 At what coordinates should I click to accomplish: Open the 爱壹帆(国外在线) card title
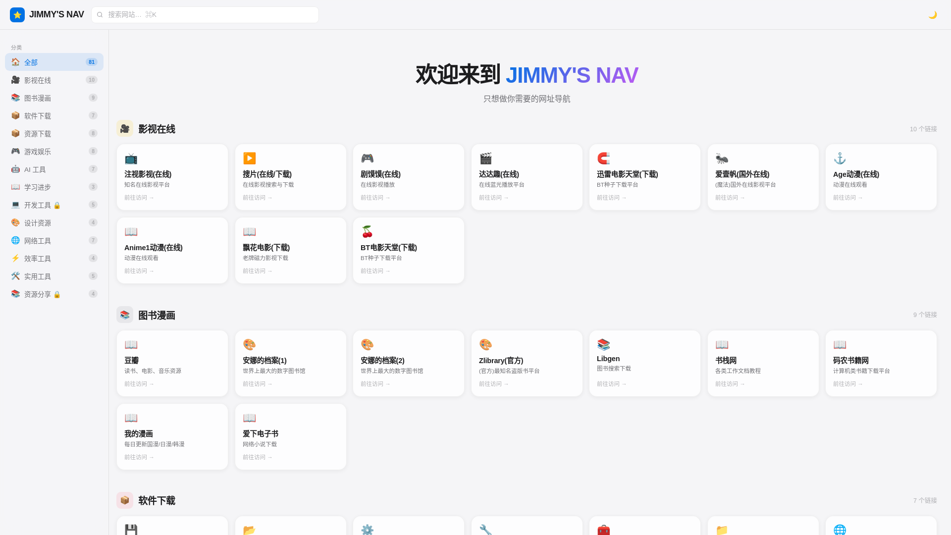point(742,174)
